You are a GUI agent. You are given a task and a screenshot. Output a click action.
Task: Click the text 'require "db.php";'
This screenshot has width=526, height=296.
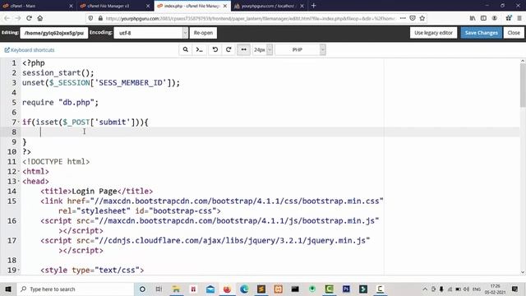(x=60, y=102)
